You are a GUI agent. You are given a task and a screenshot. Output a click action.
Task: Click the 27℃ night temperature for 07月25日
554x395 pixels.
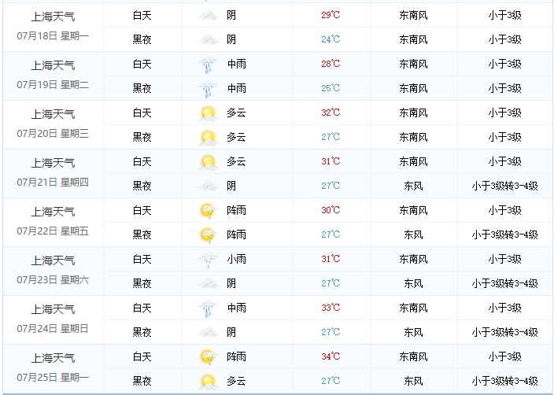(331, 381)
